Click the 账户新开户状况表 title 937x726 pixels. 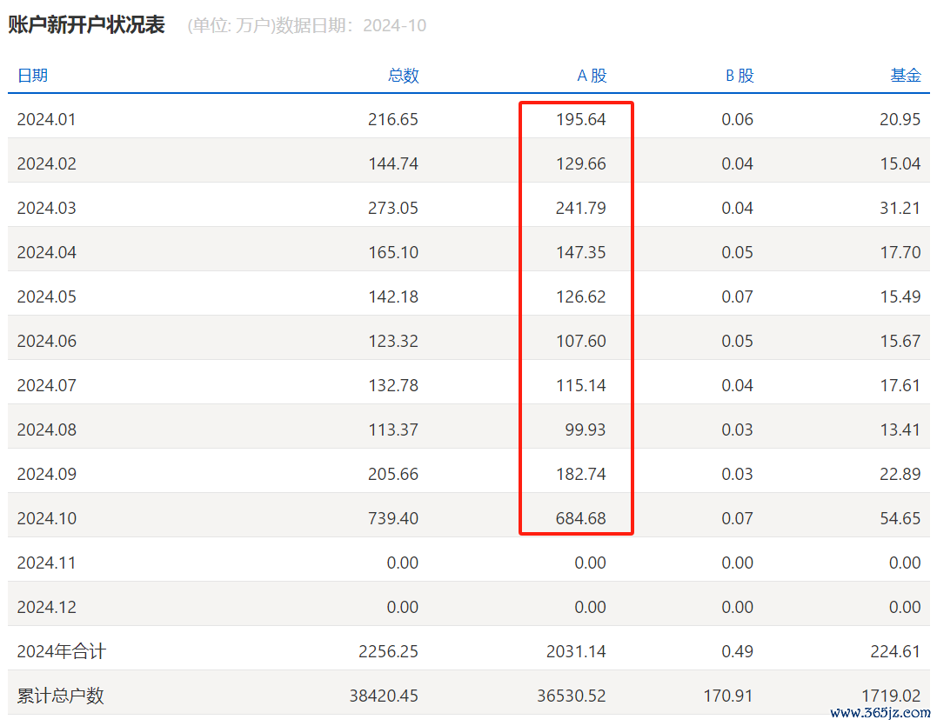click(86, 25)
